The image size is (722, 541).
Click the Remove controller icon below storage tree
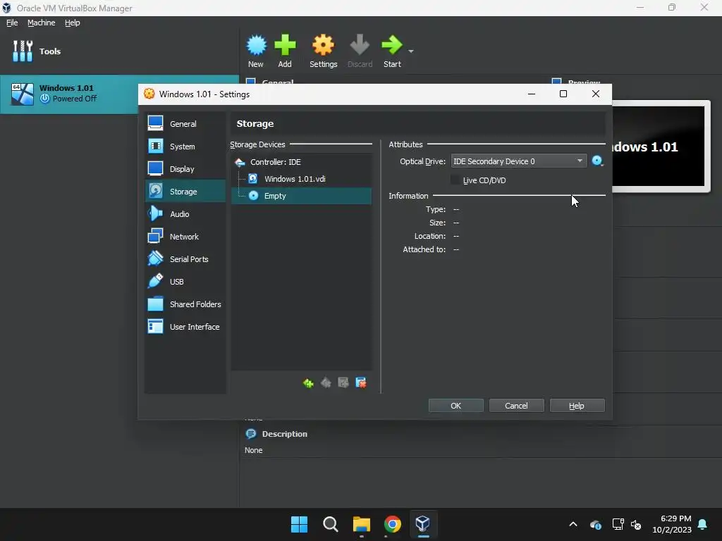(x=326, y=383)
